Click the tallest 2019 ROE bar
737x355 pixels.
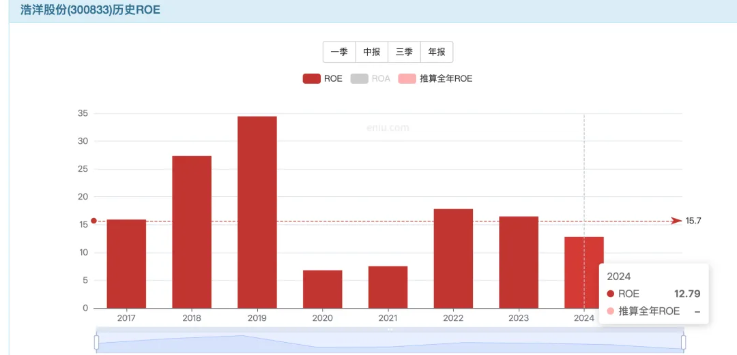pos(257,212)
